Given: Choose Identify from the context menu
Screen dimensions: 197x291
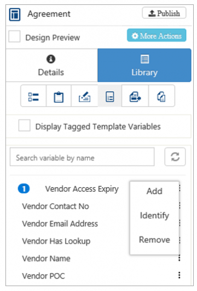Looking at the screenshot, I should click(x=154, y=216).
